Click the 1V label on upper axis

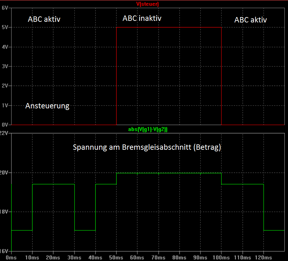(5, 106)
